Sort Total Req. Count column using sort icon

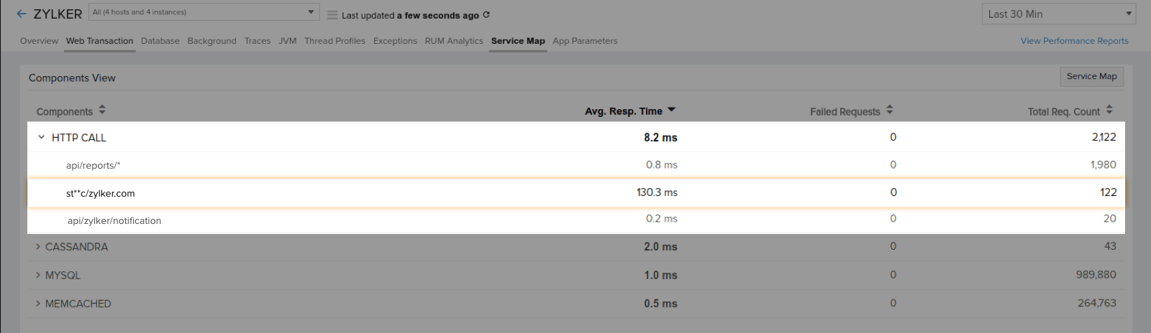[1109, 111]
